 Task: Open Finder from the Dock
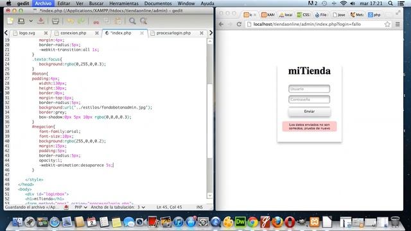coord(17,222)
